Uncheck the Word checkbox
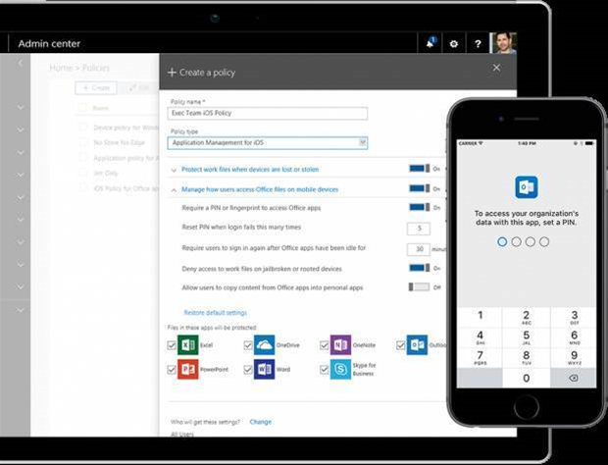The width and height of the screenshot is (608, 465). [248, 370]
